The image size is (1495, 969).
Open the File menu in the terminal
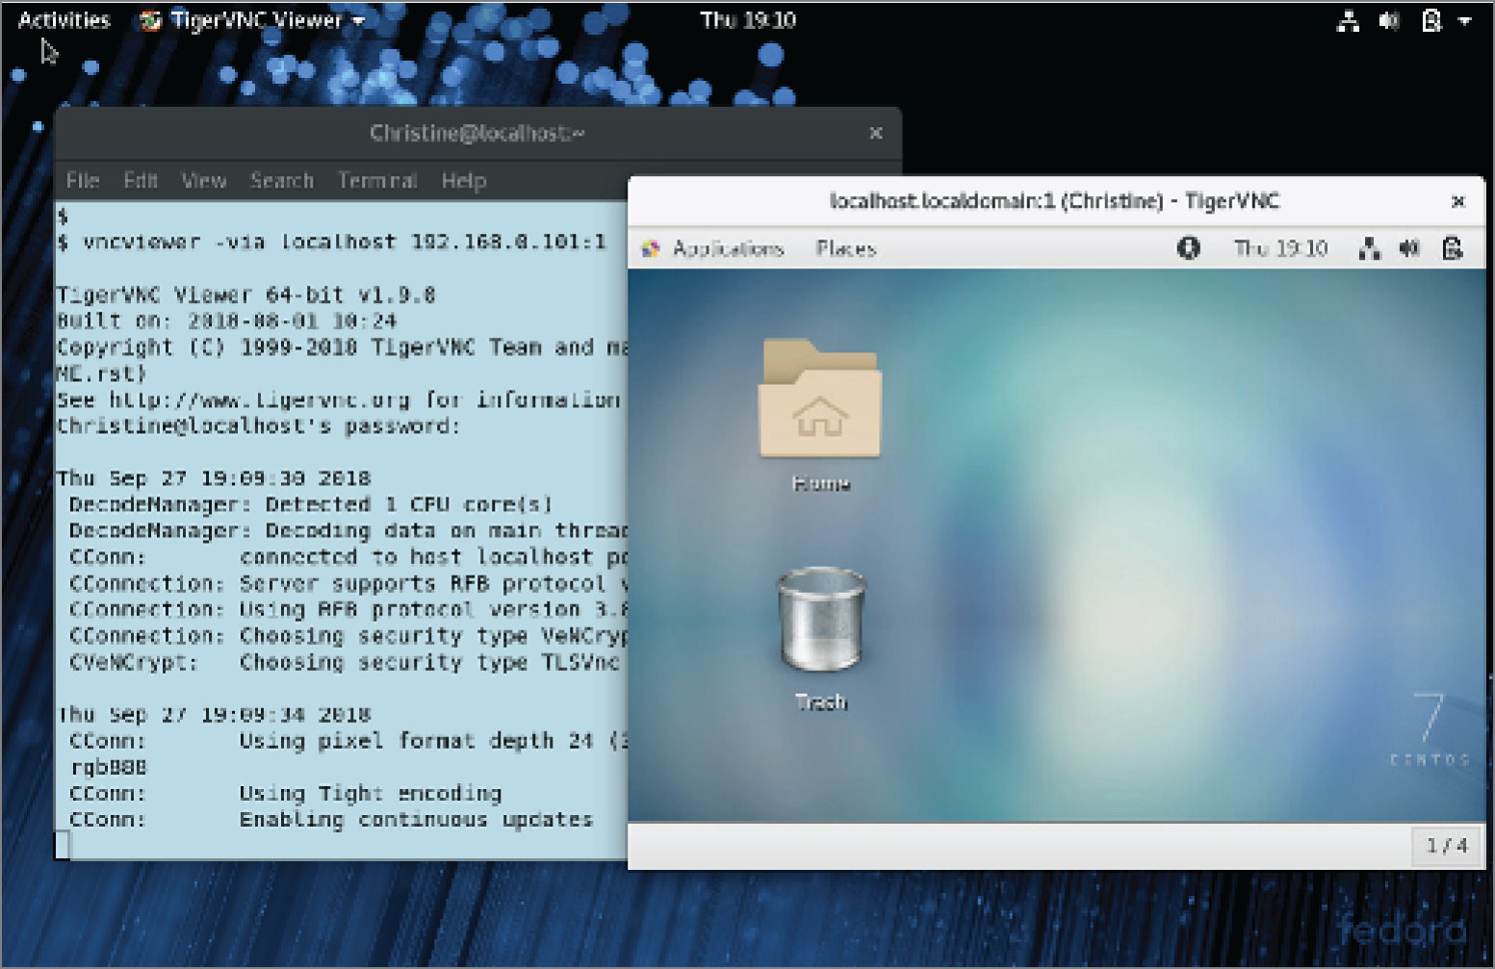coord(83,180)
